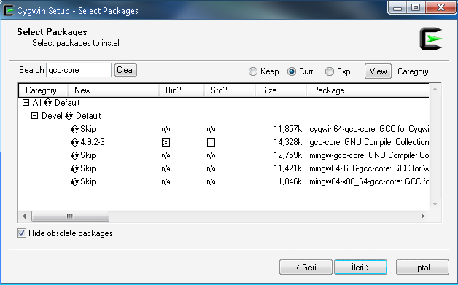Screen dimensions: 458x285
Task: Click the 11,421k size value
Action: (288, 168)
